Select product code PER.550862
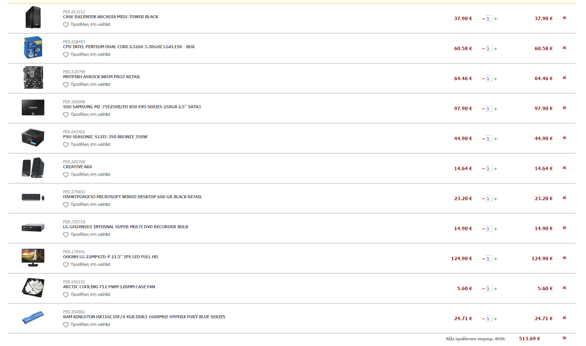Image resolution: width=586 pixels, height=346 pixels. click(x=74, y=312)
